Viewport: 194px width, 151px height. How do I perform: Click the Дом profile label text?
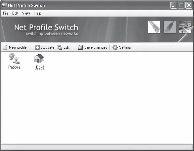[x=39, y=67]
